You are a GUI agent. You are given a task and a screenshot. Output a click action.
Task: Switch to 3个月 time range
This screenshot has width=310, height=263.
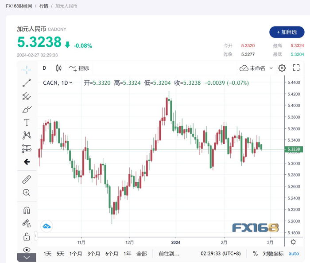pos(93,254)
